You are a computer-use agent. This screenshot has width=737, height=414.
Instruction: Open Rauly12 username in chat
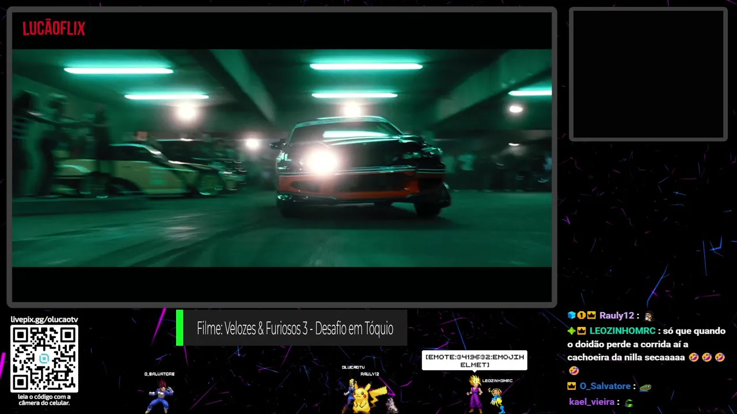coord(617,316)
